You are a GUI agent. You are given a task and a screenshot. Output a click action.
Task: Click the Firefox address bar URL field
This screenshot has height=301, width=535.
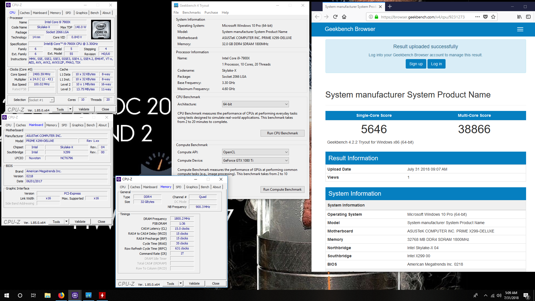point(423,17)
